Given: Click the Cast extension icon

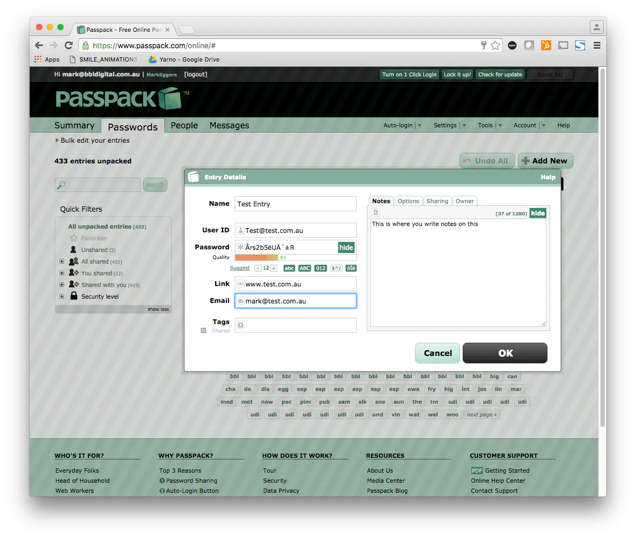Looking at the screenshot, I should click(563, 46).
